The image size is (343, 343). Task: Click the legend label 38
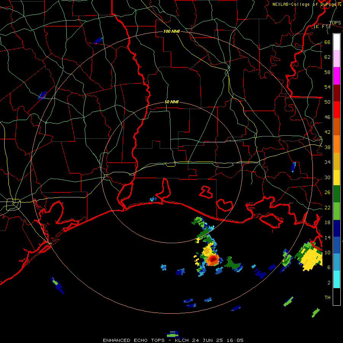[327, 147]
